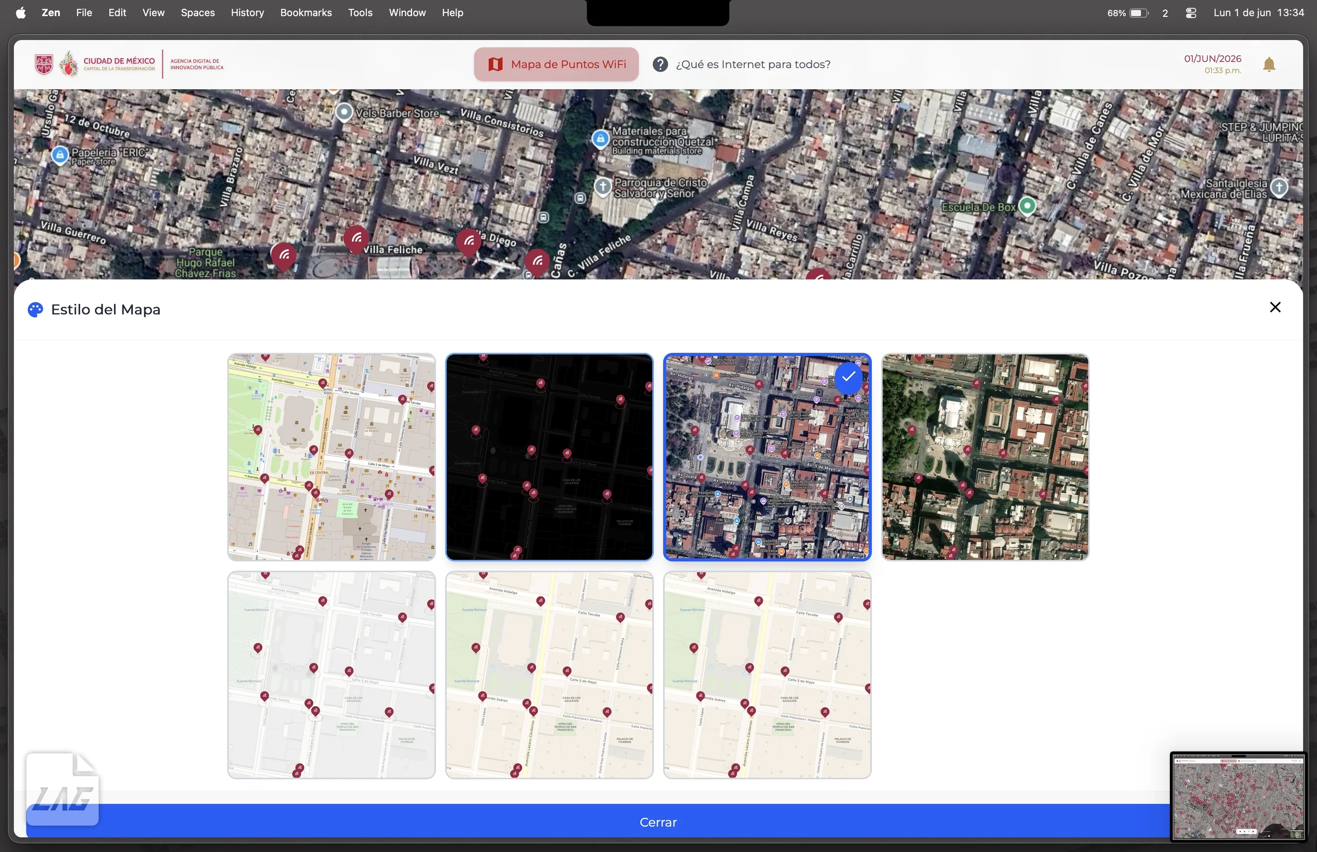Open the Apple menu
The image size is (1317, 852).
click(20, 13)
